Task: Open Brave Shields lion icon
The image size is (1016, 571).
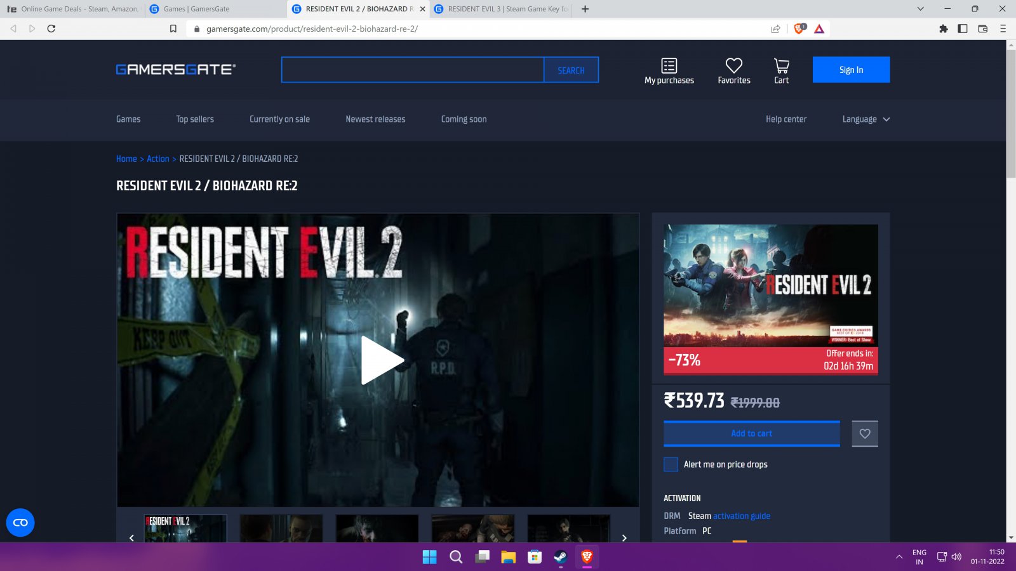Action: pyautogui.click(x=799, y=29)
